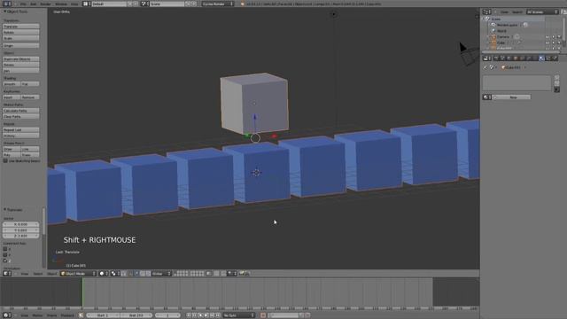
Task: Set shading to Smooth
Action: pos(12,84)
